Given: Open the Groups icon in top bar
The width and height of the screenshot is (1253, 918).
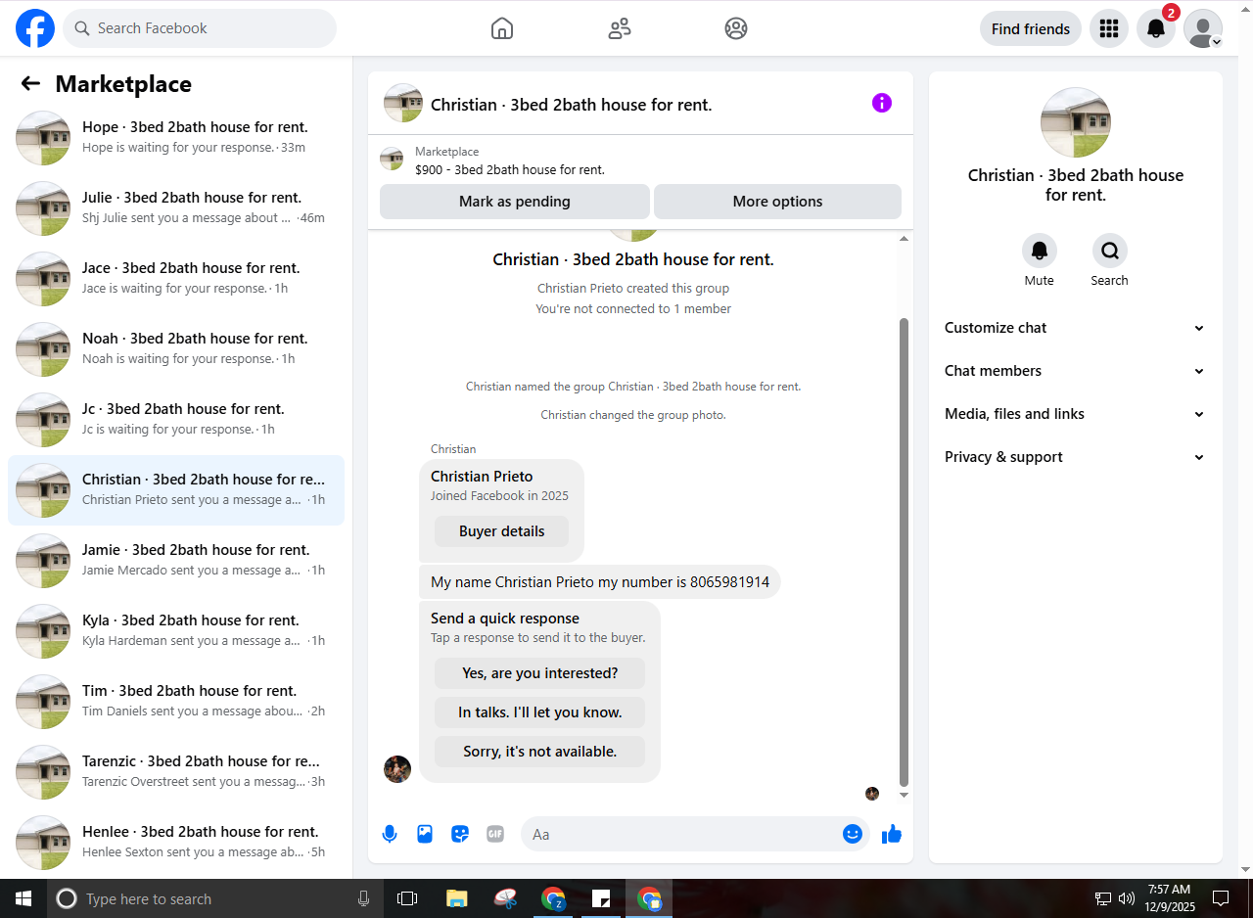Looking at the screenshot, I should pyautogui.click(x=736, y=28).
